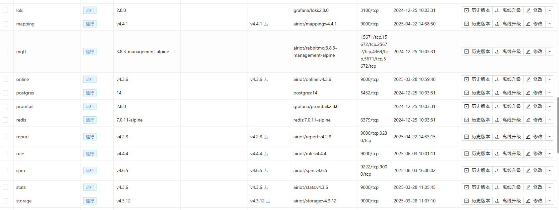Open more actions menu for postgres row
This screenshot has width=559, height=210.
click(549, 93)
